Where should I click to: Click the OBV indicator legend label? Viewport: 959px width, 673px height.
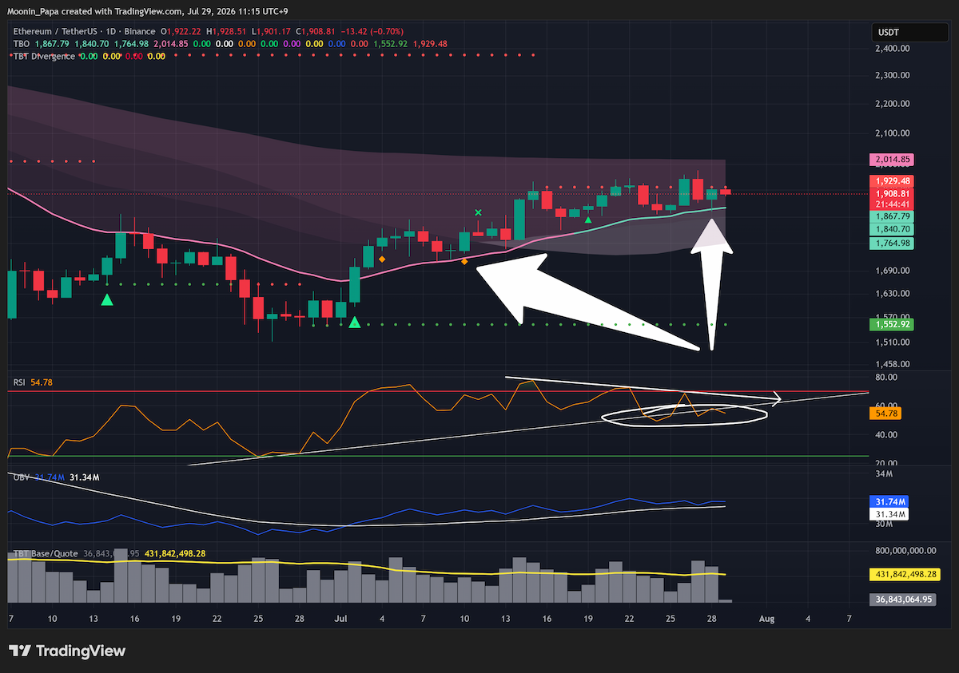click(22, 477)
